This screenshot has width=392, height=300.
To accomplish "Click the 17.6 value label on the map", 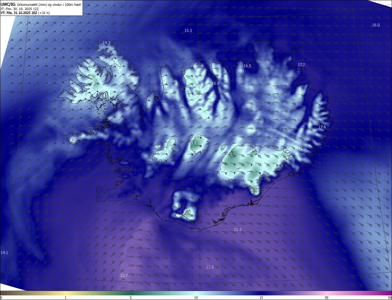I will [322, 127].
